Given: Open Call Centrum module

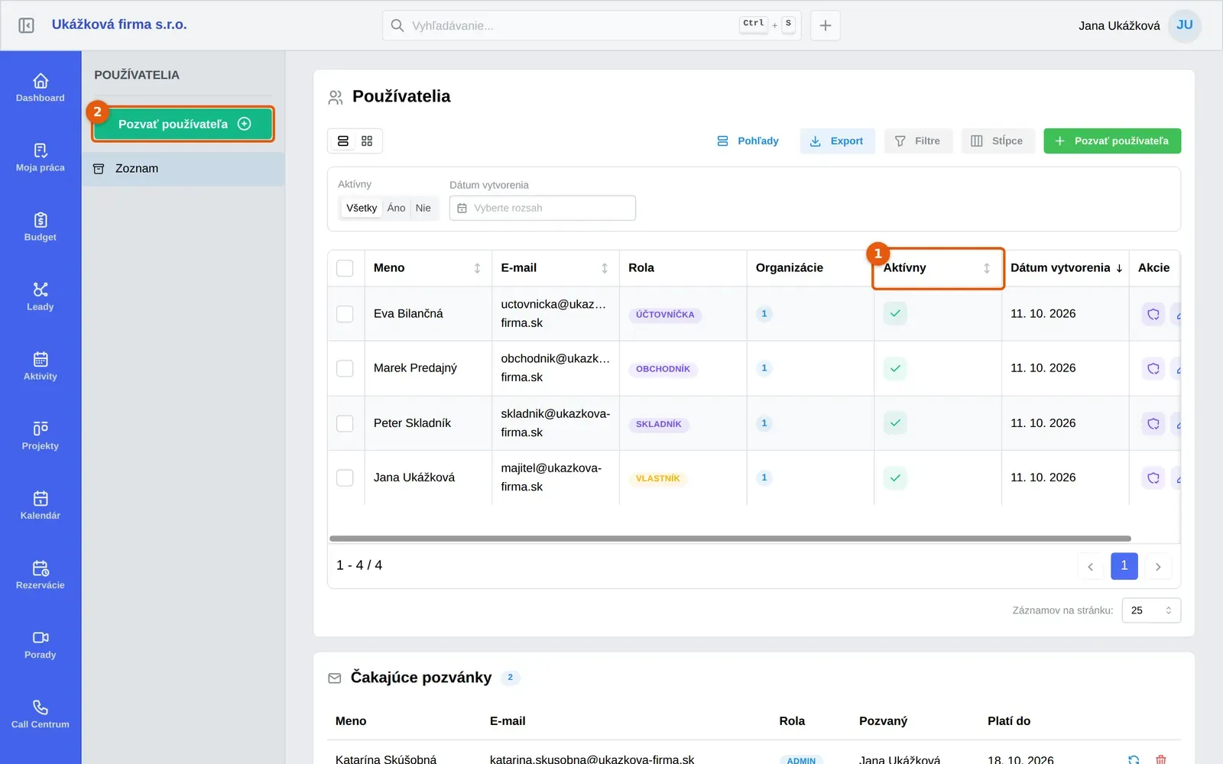Looking at the screenshot, I should coord(41,714).
